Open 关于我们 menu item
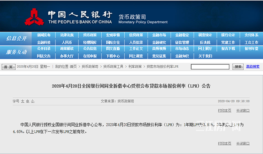The width and height of the screenshot is (263, 154). pos(205,56)
